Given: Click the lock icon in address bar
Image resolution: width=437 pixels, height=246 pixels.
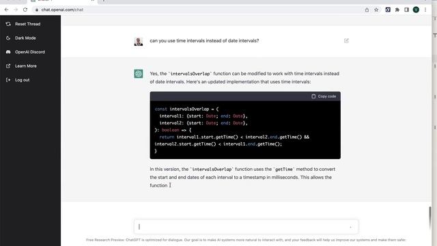Looking at the screenshot, I should pyautogui.click(x=36, y=10).
